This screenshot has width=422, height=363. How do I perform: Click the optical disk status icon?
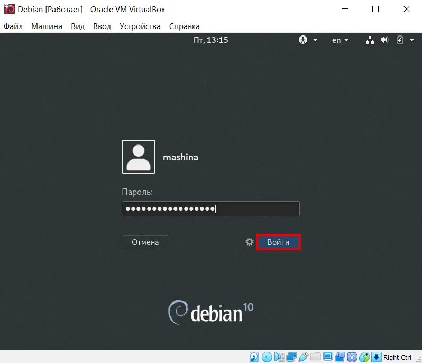(x=267, y=357)
